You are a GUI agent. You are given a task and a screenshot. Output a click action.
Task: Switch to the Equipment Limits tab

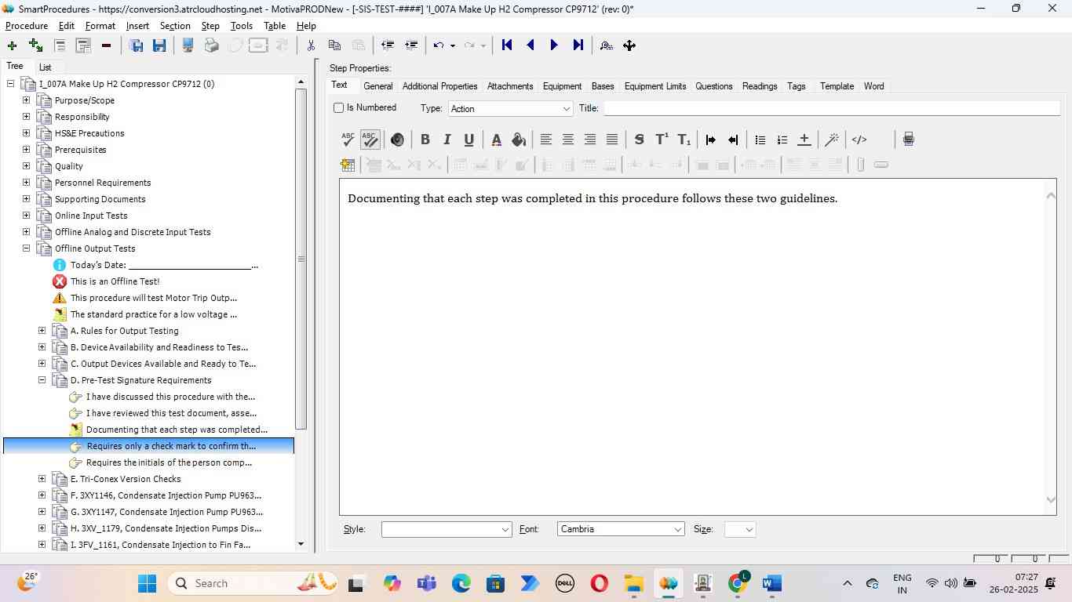tap(655, 86)
